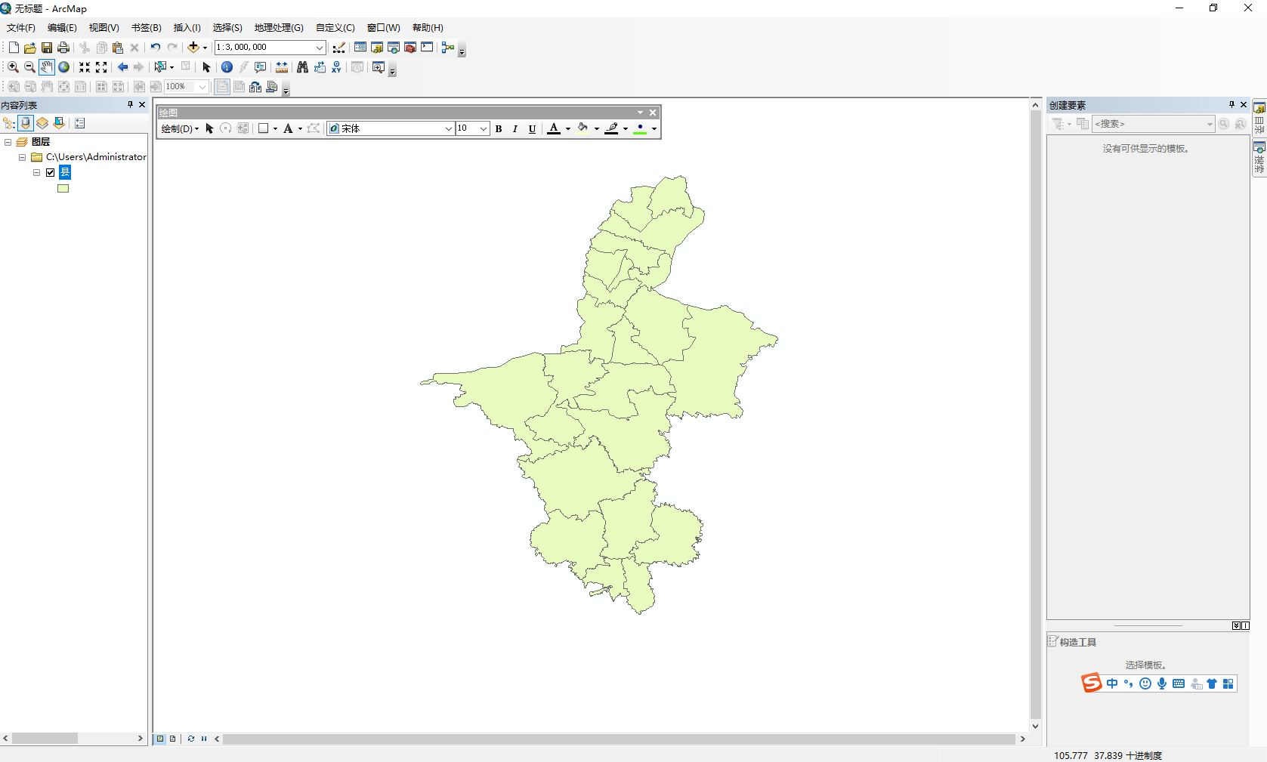Open the 帮助(H) menu
Image resolution: width=1267 pixels, height=762 pixels.
pyautogui.click(x=428, y=28)
